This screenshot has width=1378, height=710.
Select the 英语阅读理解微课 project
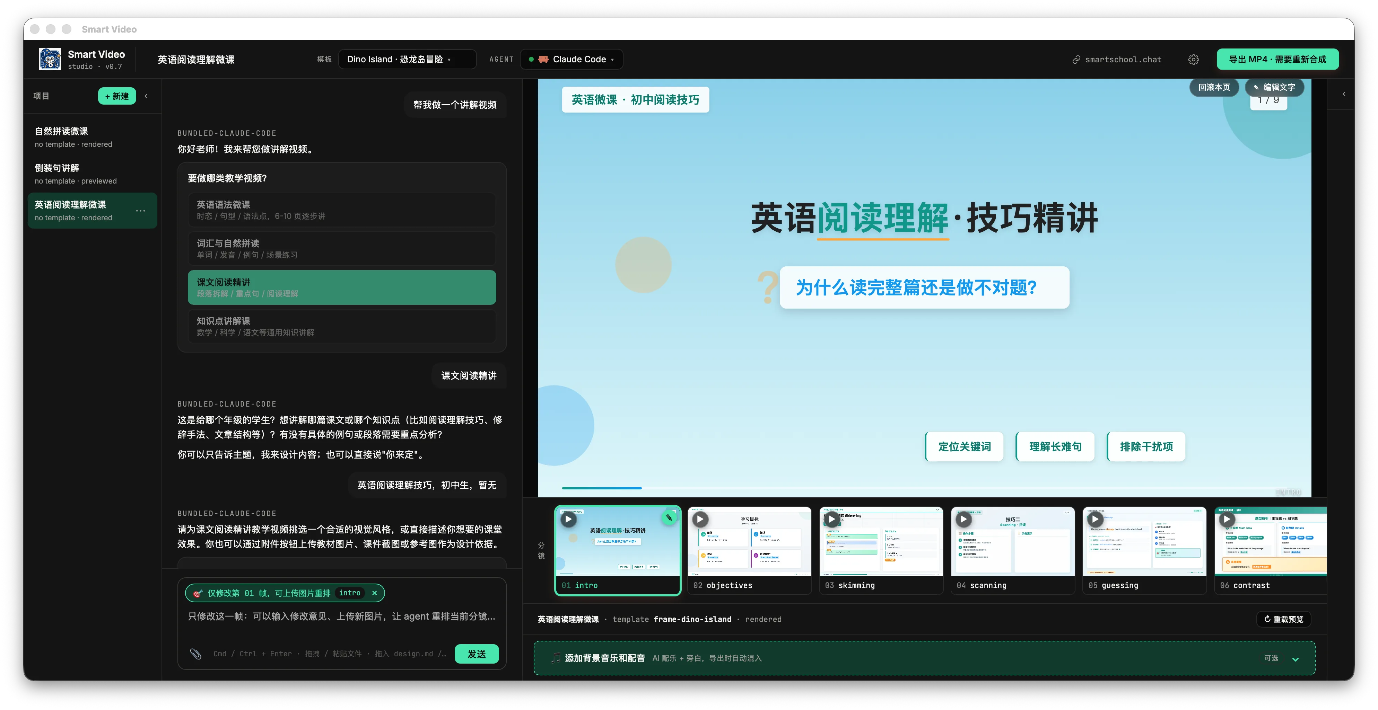click(93, 211)
